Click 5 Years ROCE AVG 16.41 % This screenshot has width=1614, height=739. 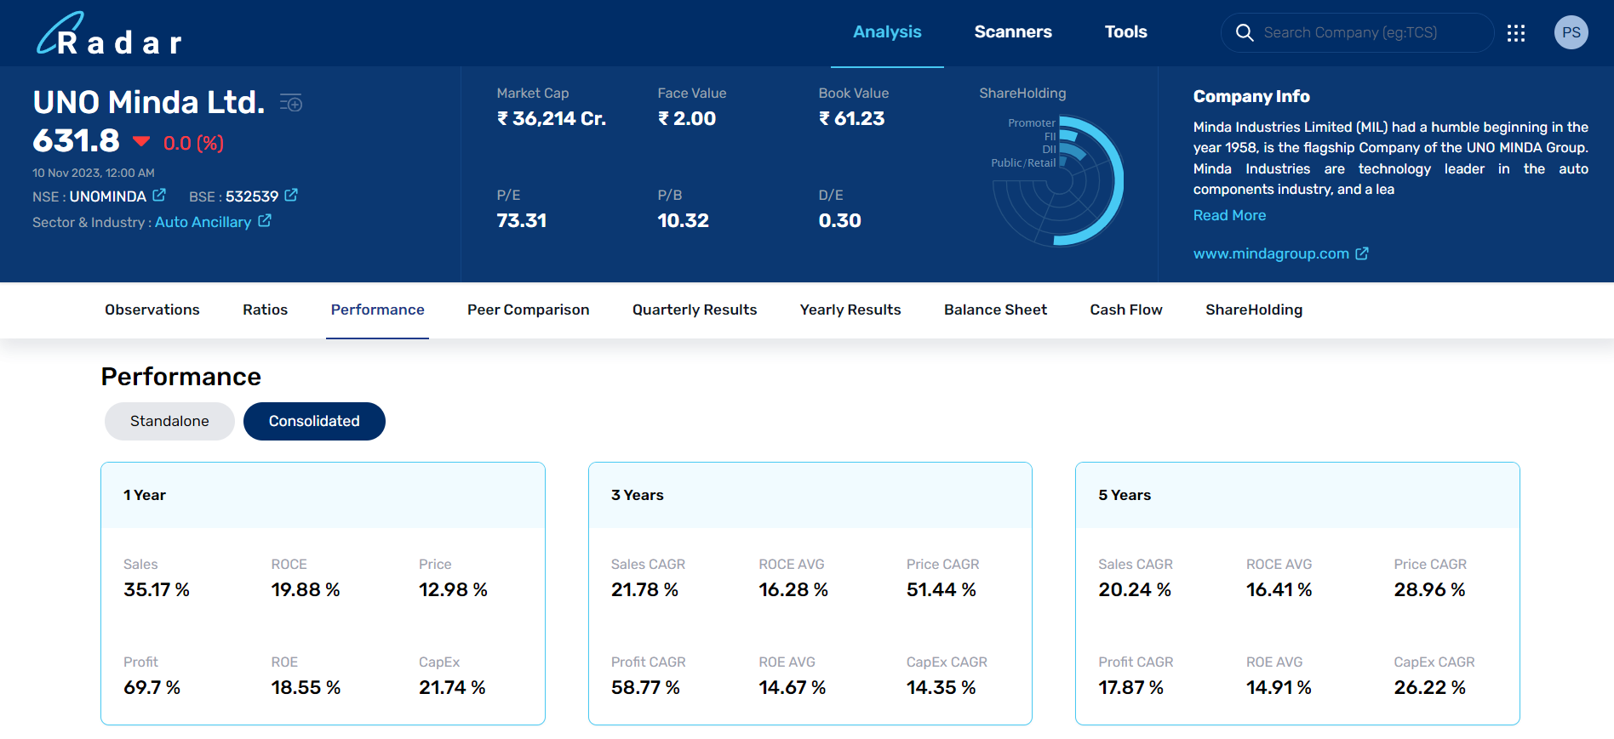tap(1279, 589)
